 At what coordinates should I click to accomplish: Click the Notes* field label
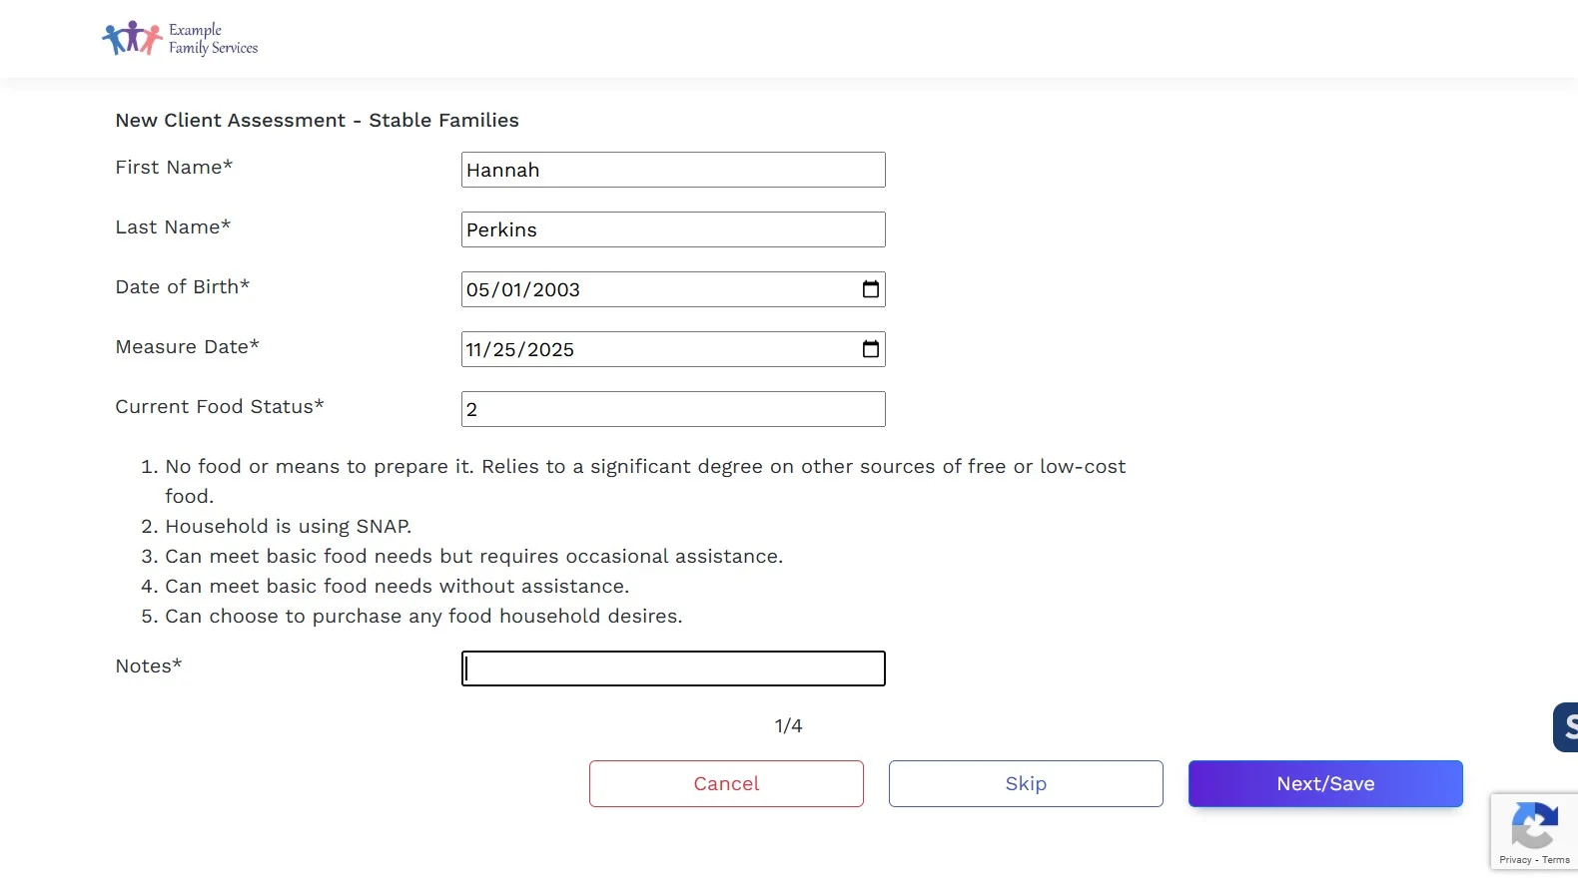[149, 665]
